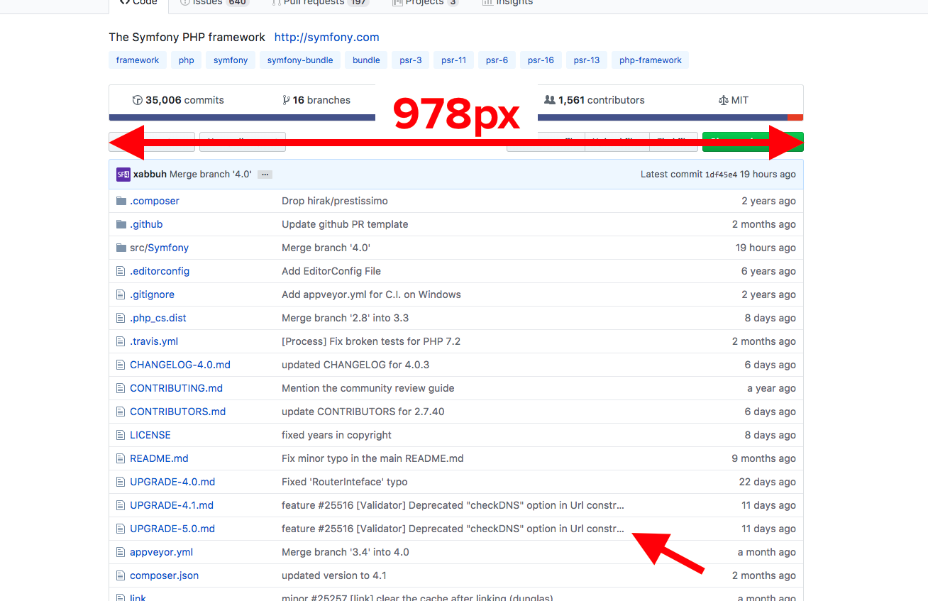Click the LICENSE file icon

pyautogui.click(x=121, y=435)
